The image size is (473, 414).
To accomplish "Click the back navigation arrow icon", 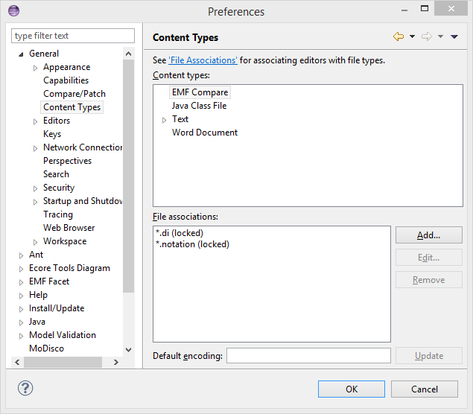I will 398,36.
